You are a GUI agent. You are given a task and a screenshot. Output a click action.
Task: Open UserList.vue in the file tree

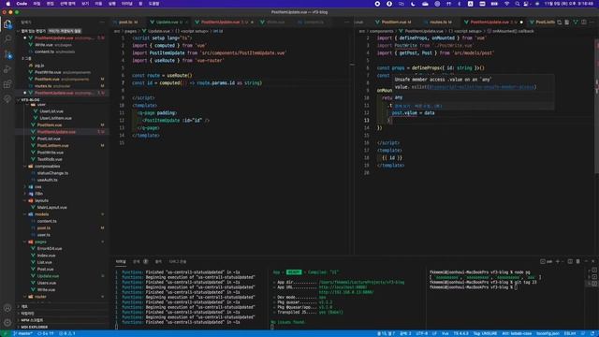pos(51,111)
